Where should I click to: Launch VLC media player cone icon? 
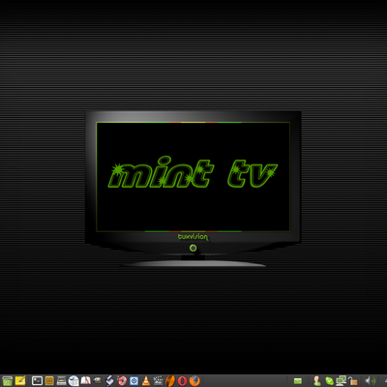tap(146, 381)
